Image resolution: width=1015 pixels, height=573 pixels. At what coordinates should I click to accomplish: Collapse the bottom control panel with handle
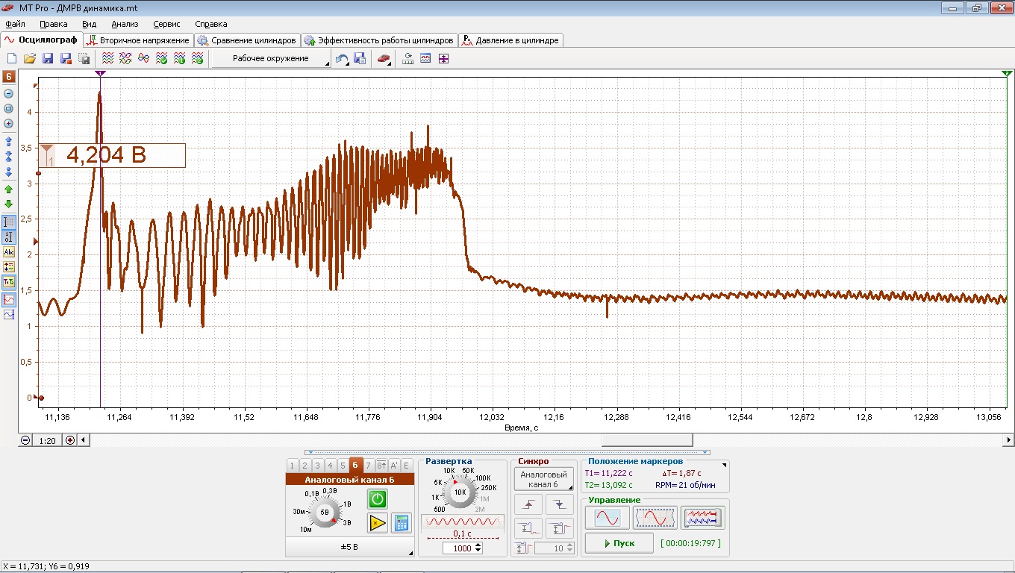tap(507, 452)
